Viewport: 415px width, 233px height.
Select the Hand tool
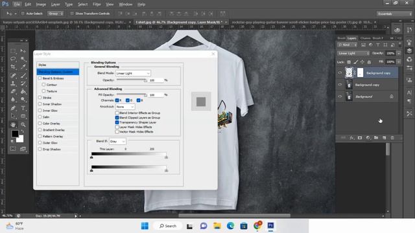[x=13, y=124]
